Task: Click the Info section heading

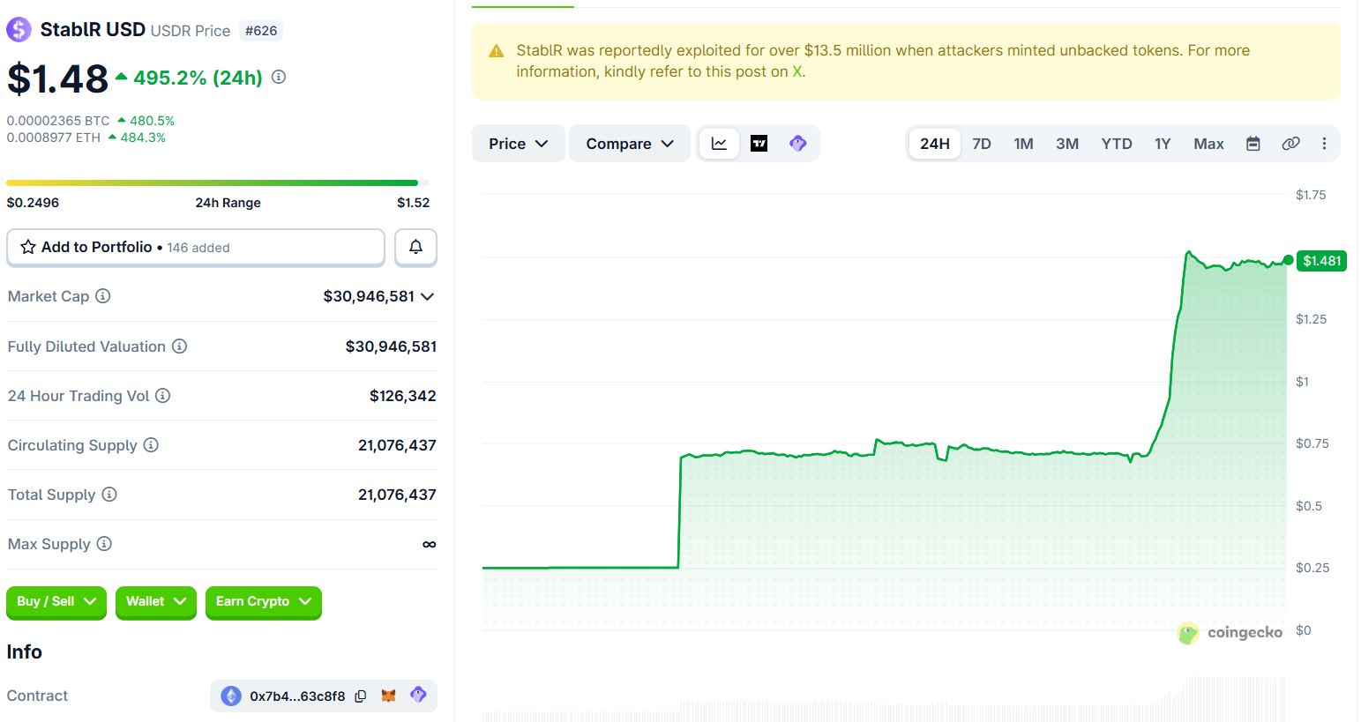Action: tap(25, 652)
